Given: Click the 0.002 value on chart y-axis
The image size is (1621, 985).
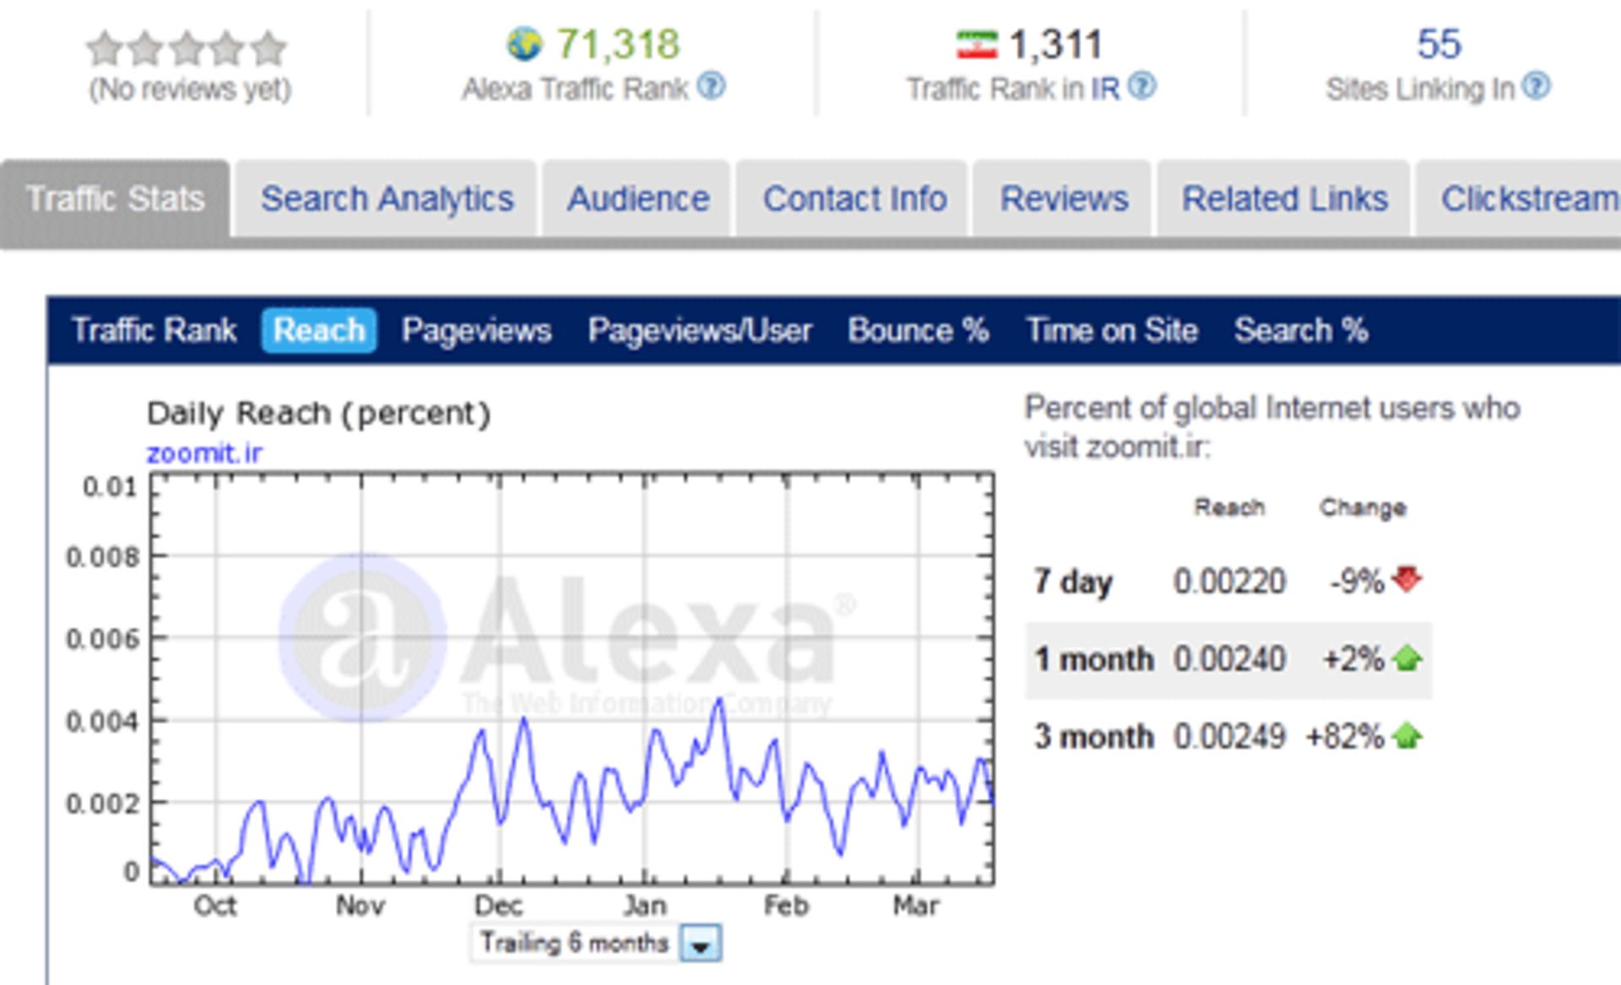Looking at the screenshot, I should coord(102,803).
